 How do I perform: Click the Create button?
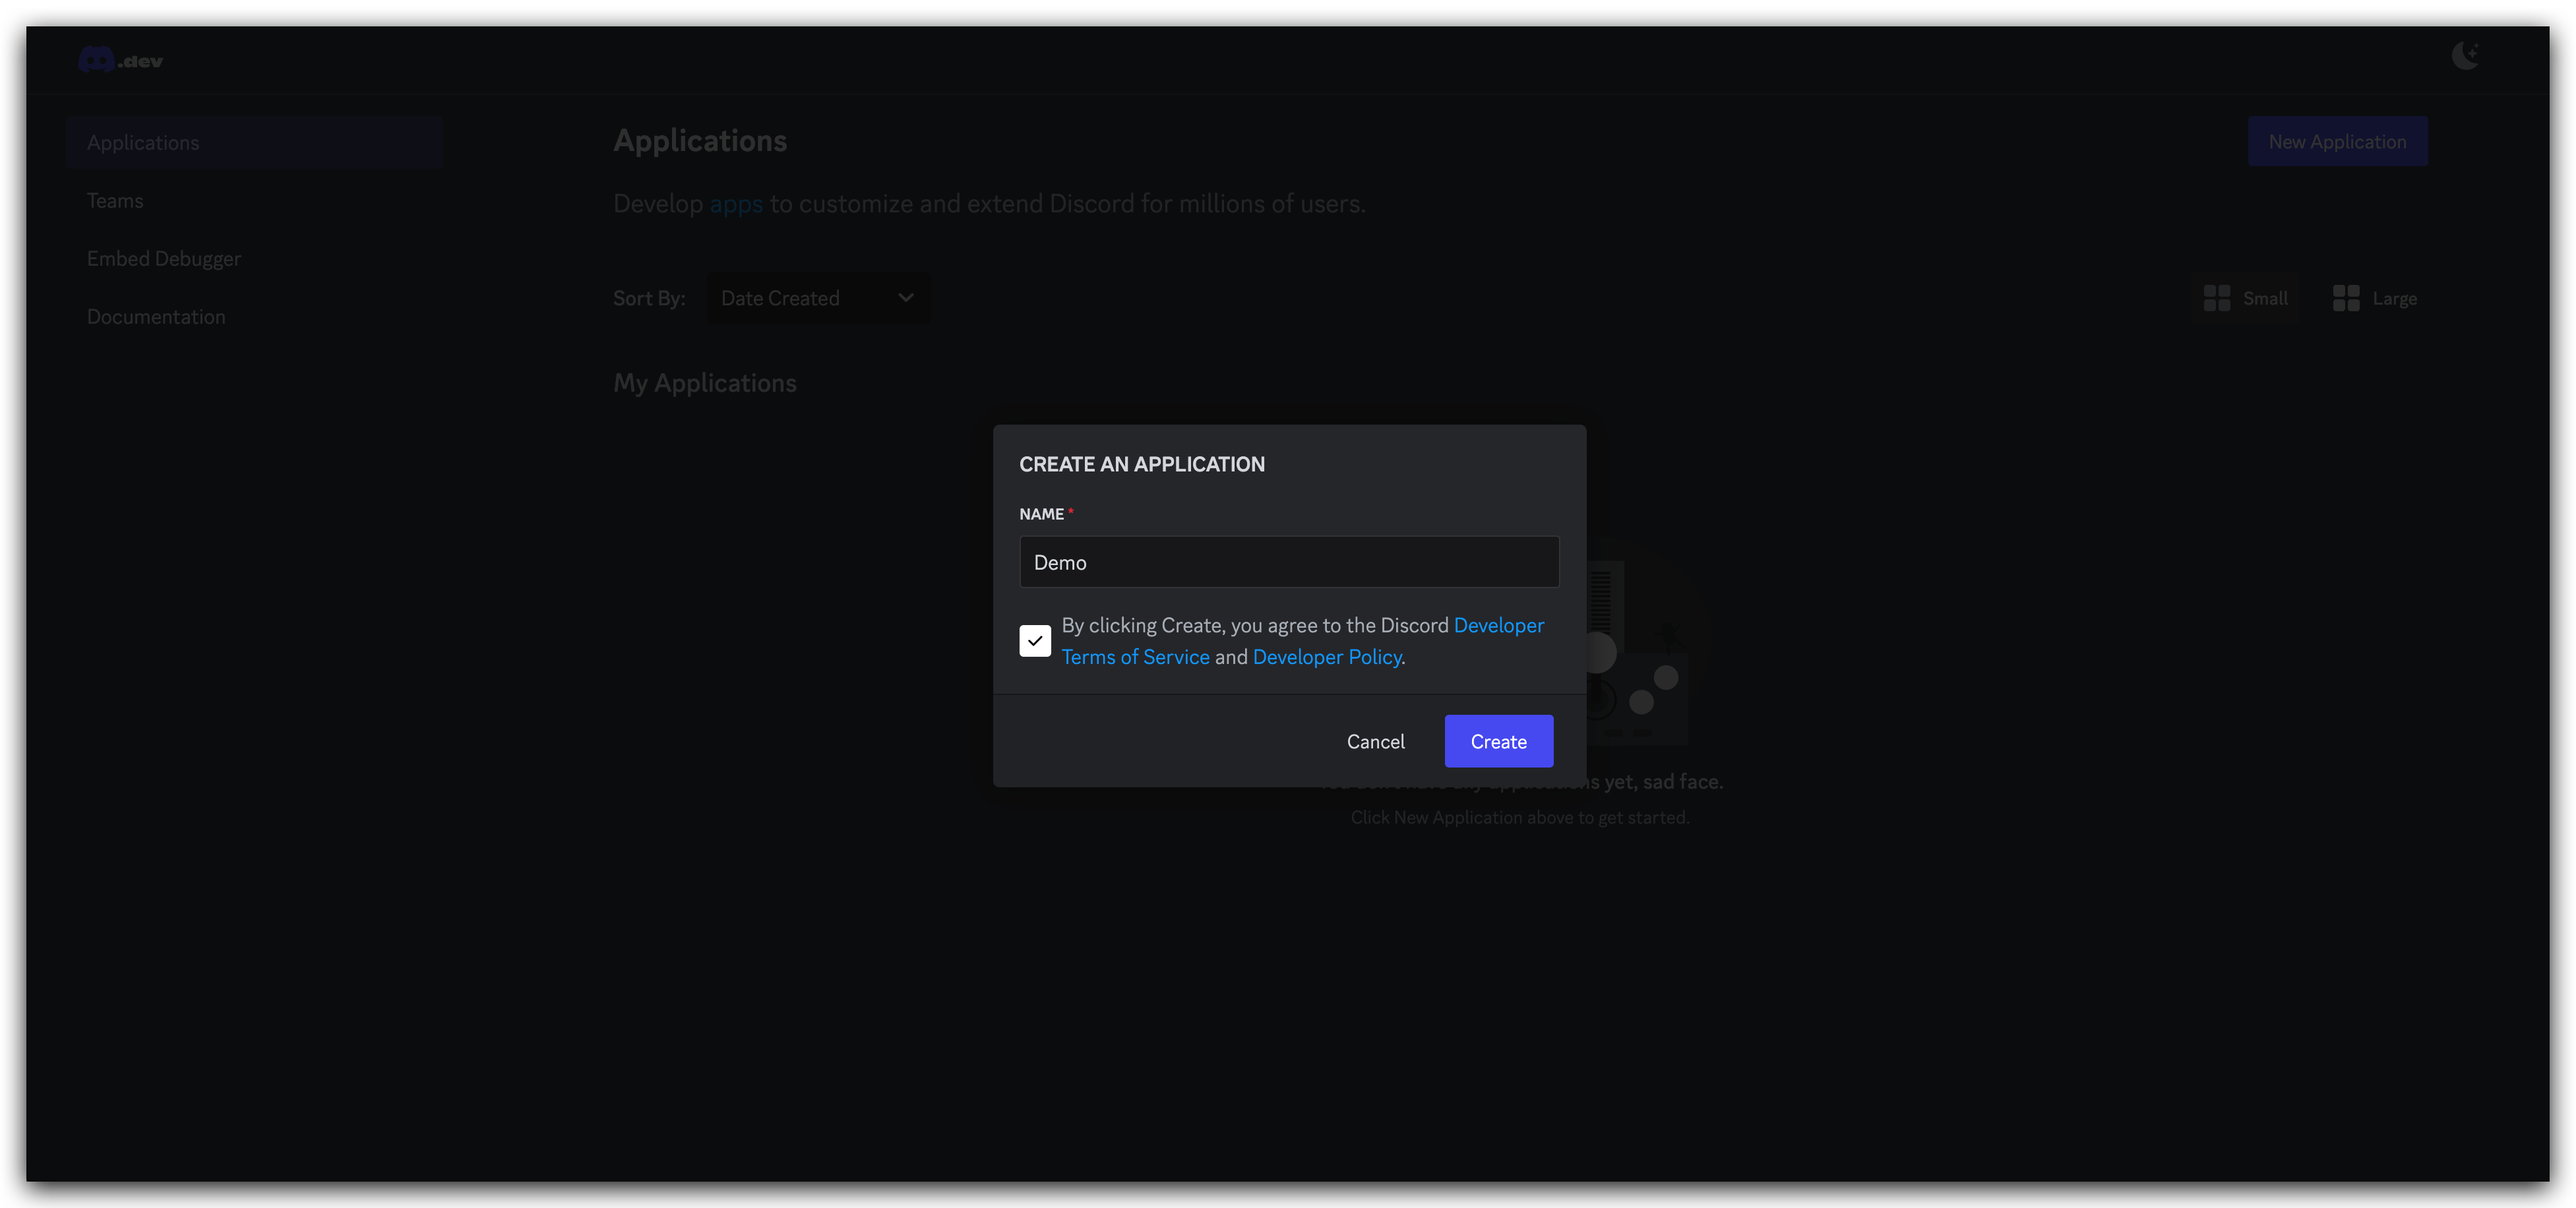1498,741
